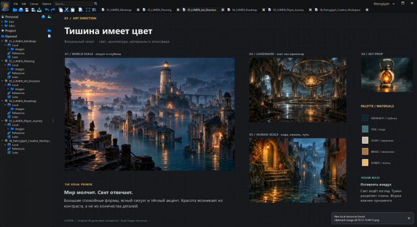
Task: Toggle the fit-to-screen frame icon
Action: click(x=88, y=10)
